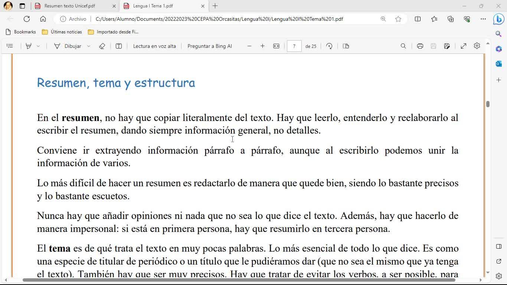Open the PDF viewer settings gear
The image size is (507, 285).
click(477, 46)
